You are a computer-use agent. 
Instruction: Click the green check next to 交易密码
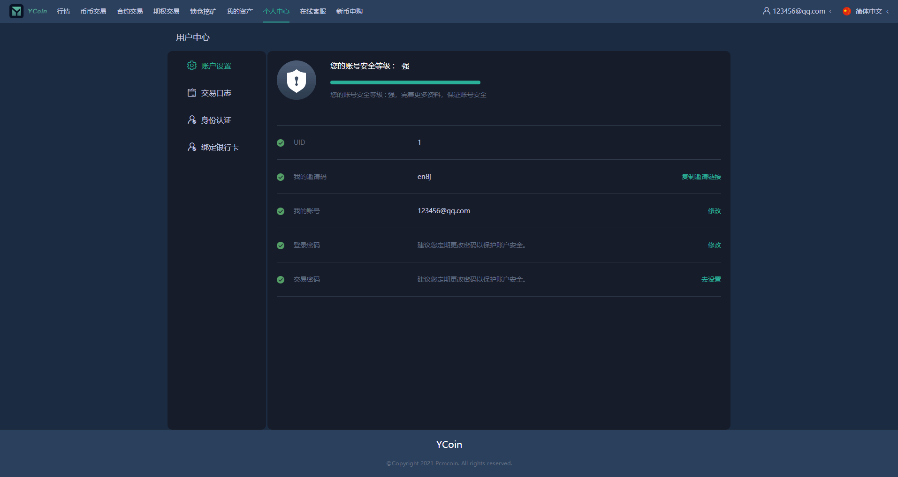click(281, 280)
